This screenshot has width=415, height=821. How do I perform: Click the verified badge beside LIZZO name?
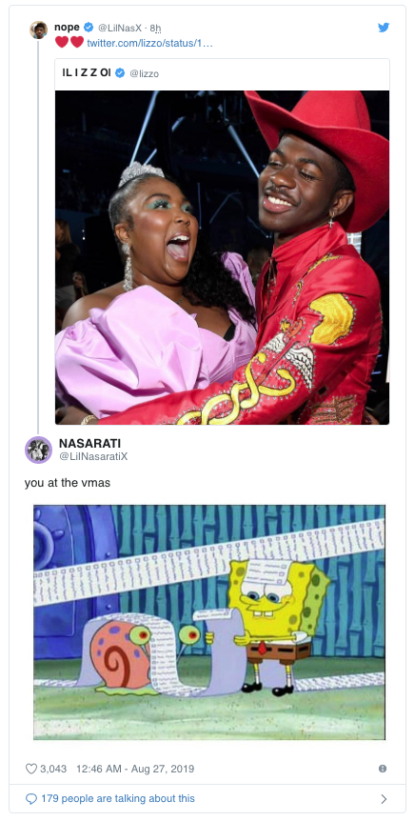coord(120,73)
